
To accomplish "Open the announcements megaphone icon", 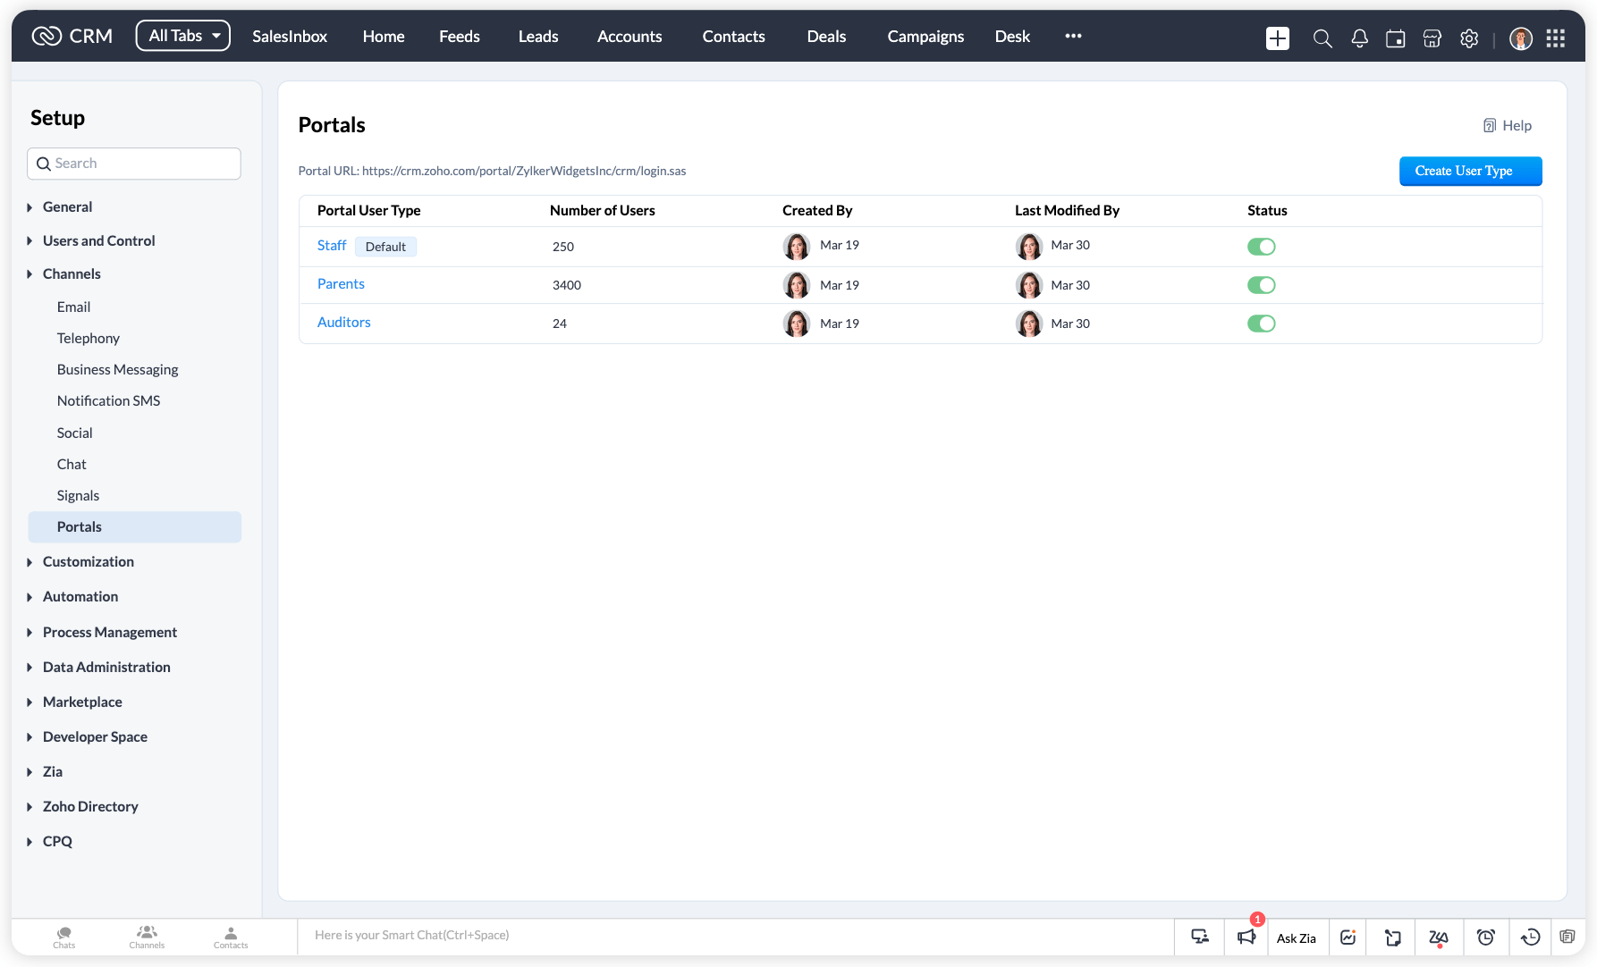I will [1246, 937].
